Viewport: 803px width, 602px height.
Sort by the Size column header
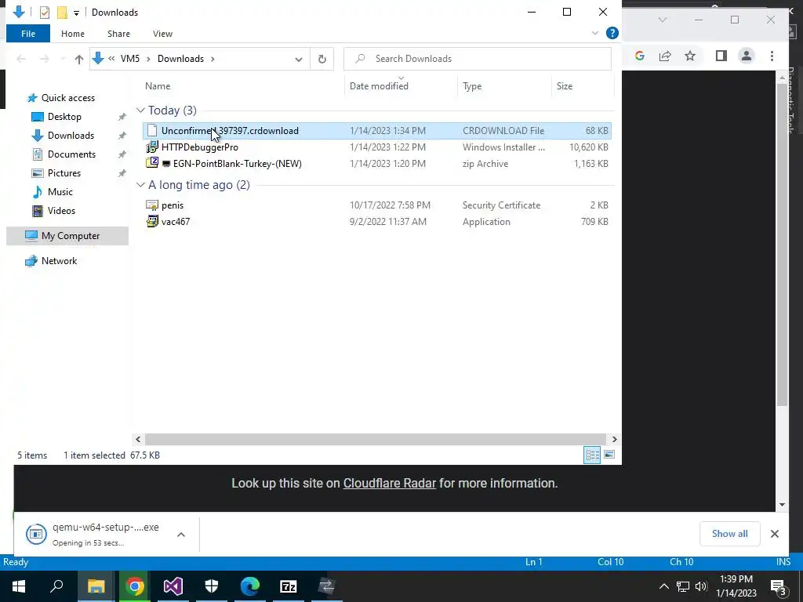pos(565,86)
